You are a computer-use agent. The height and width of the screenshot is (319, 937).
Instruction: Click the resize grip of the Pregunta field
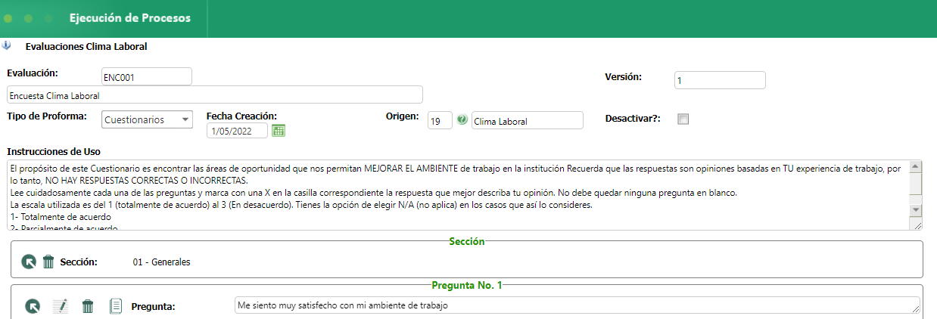click(x=916, y=308)
